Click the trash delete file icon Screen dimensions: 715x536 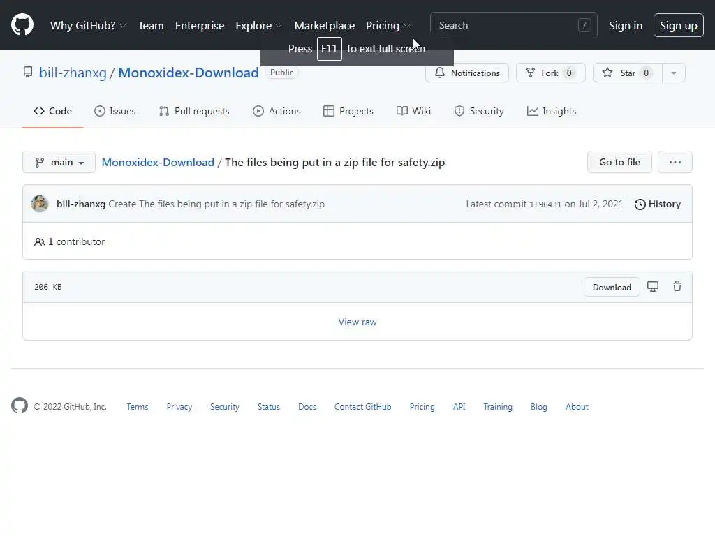point(677,286)
